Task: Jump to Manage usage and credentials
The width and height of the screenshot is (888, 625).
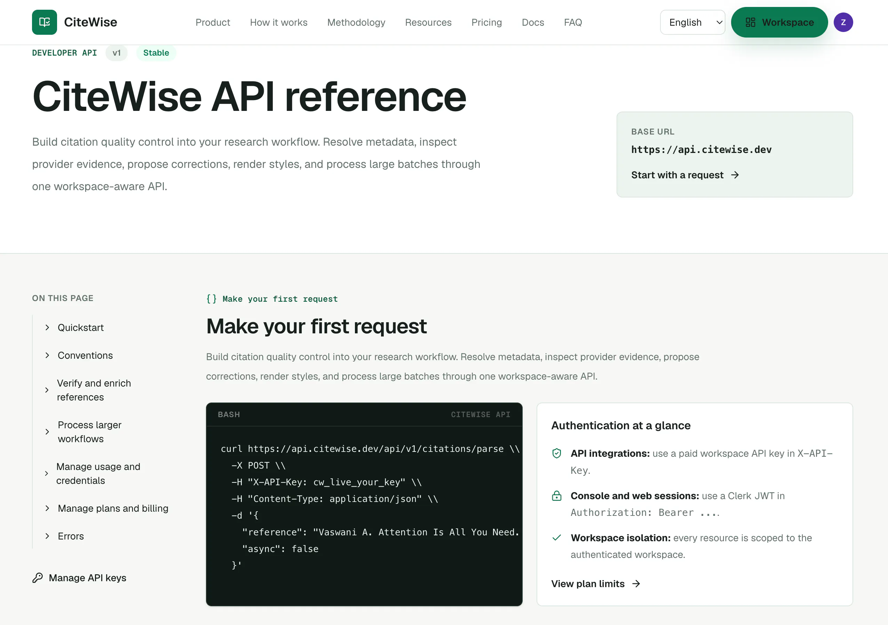Action: pyautogui.click(x=98, y=474)
